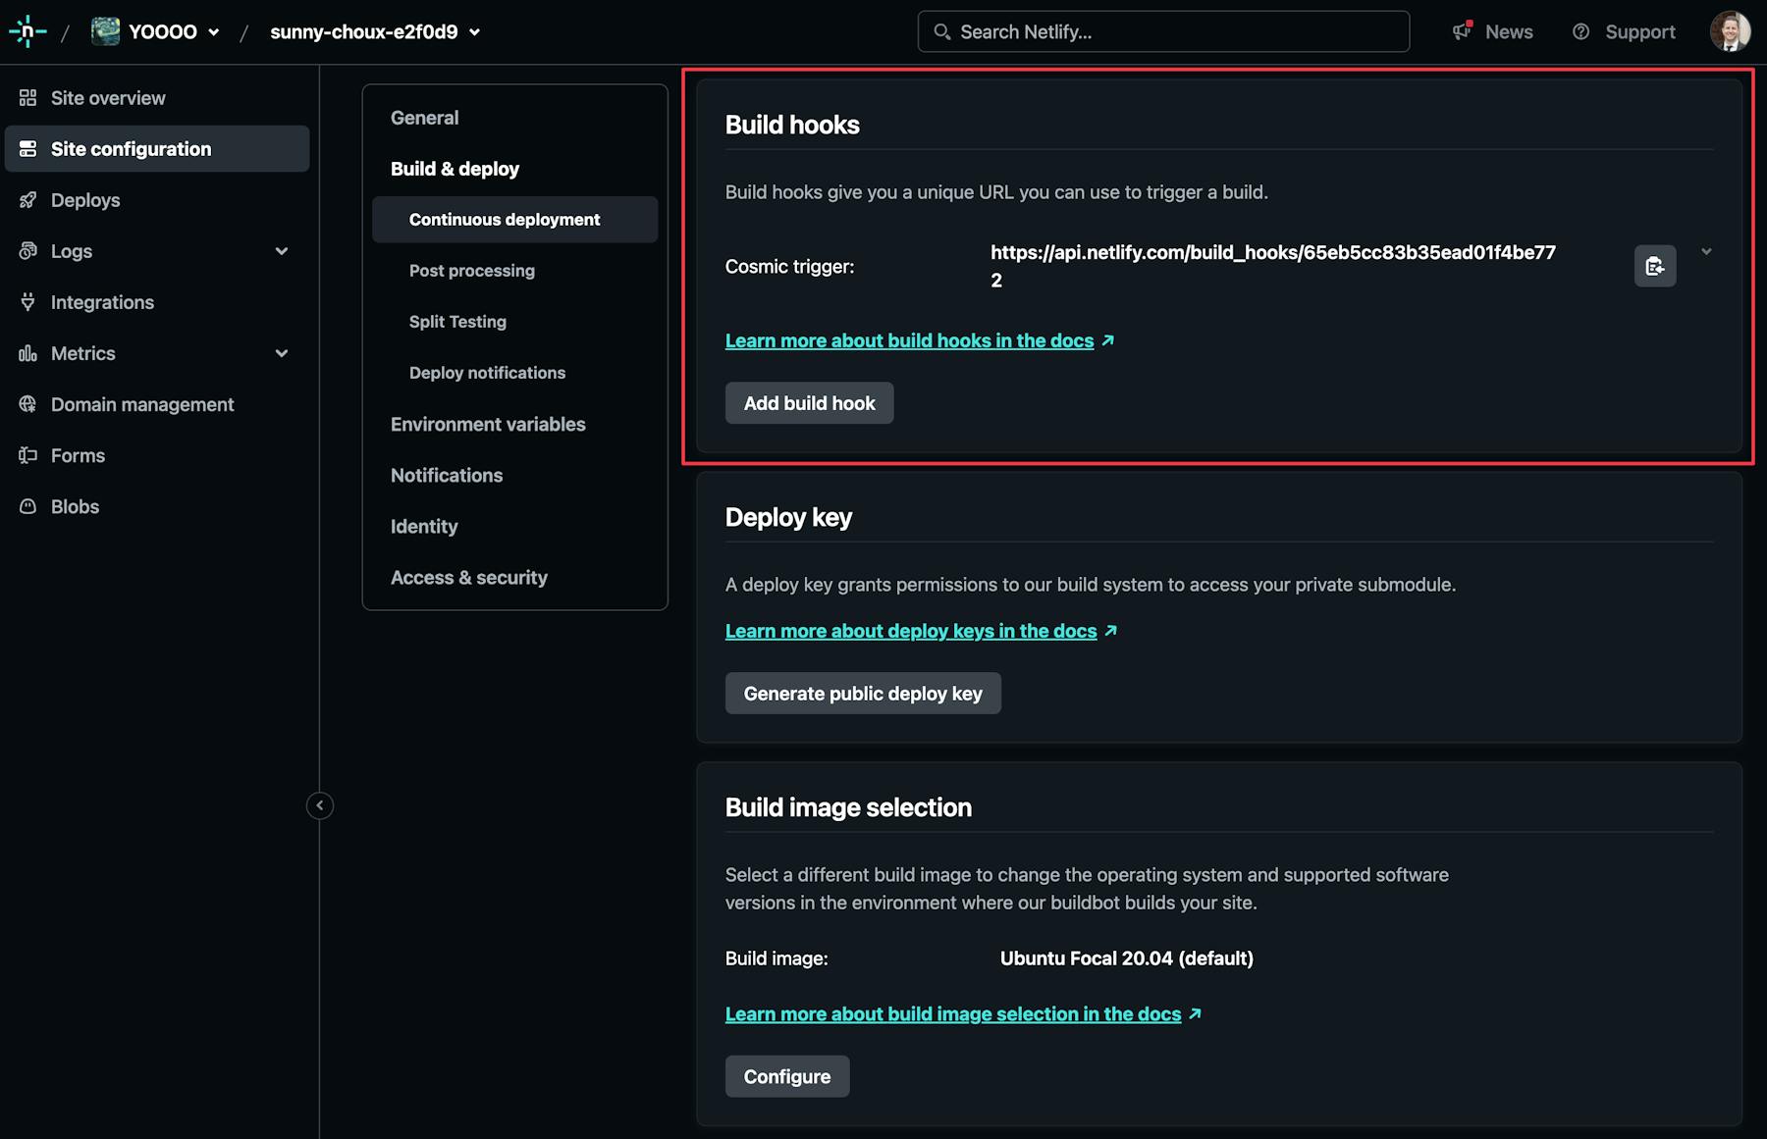This screenshot has height=1139, width=1767.
Task: Click the Netlify logo icon
Action: point(27,31)
